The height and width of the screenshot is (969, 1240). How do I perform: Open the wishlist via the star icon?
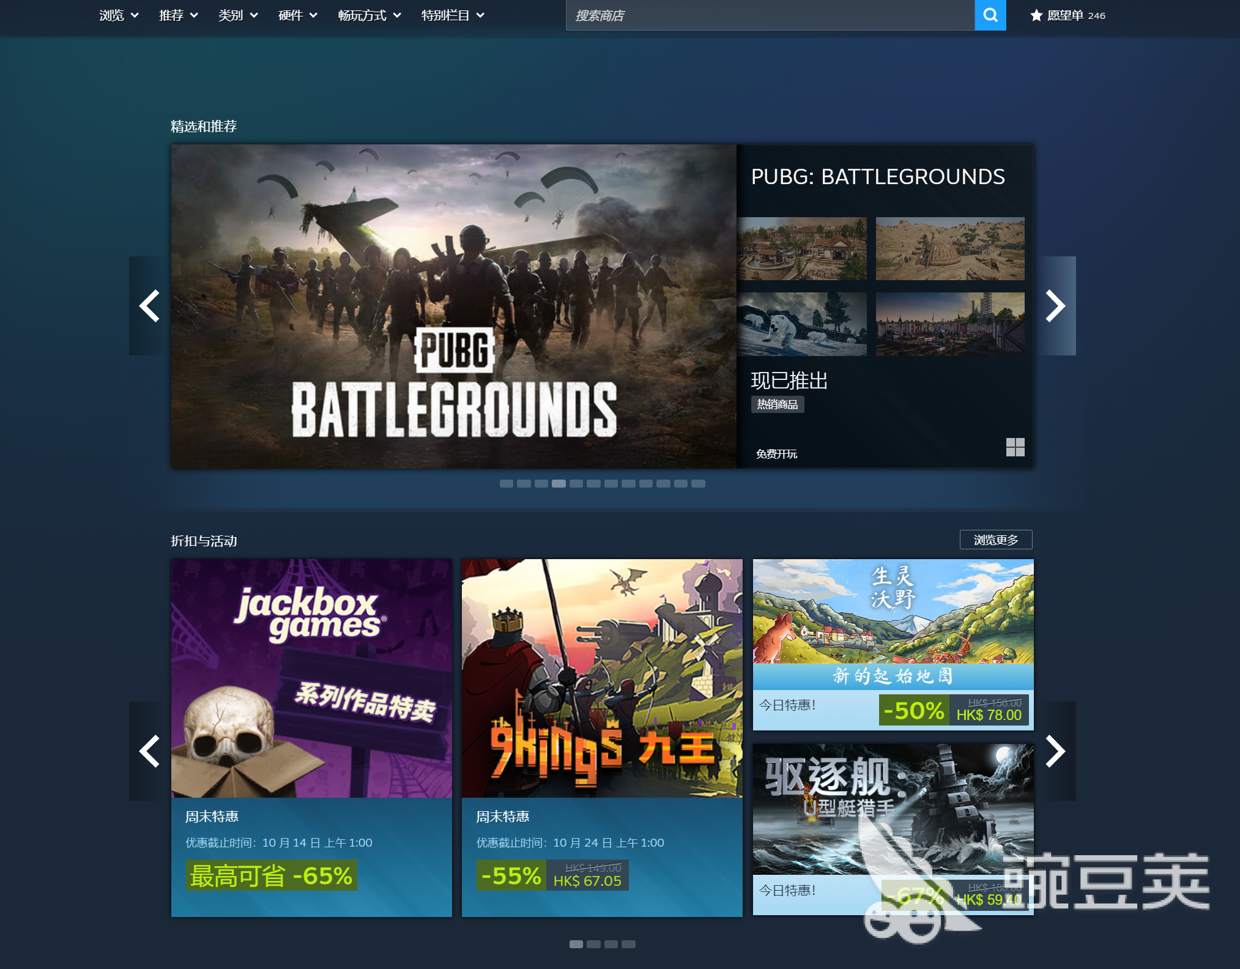(x=1036, y=15)
